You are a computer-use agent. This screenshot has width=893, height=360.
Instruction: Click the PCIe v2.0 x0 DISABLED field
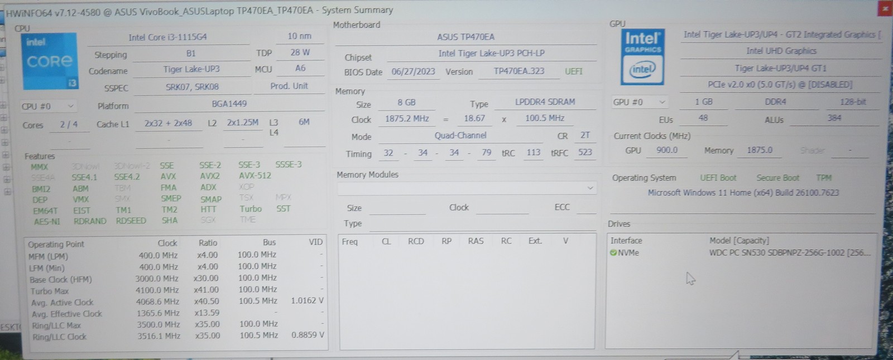tap(780, 85)
